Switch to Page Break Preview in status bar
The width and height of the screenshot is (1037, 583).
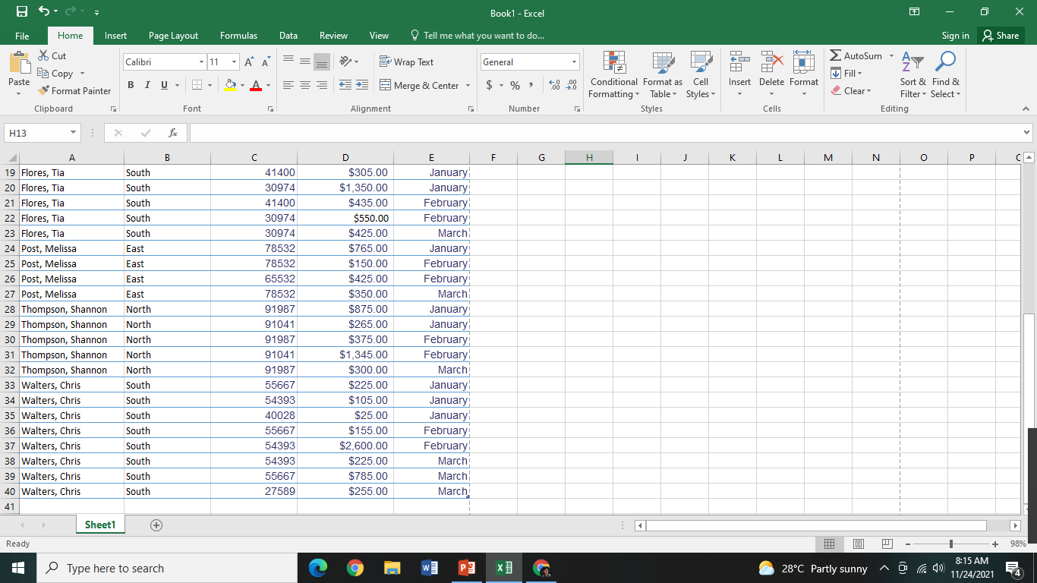(x=887, y=544)
